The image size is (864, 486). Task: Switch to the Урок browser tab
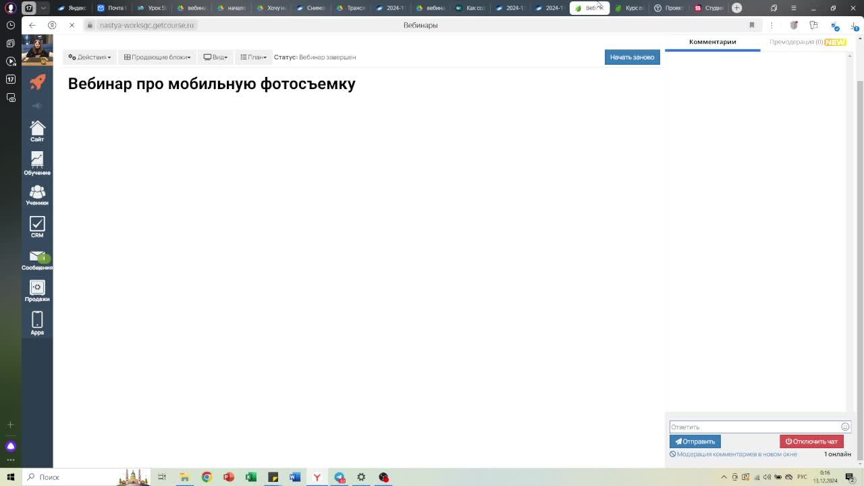coord(151,7)
